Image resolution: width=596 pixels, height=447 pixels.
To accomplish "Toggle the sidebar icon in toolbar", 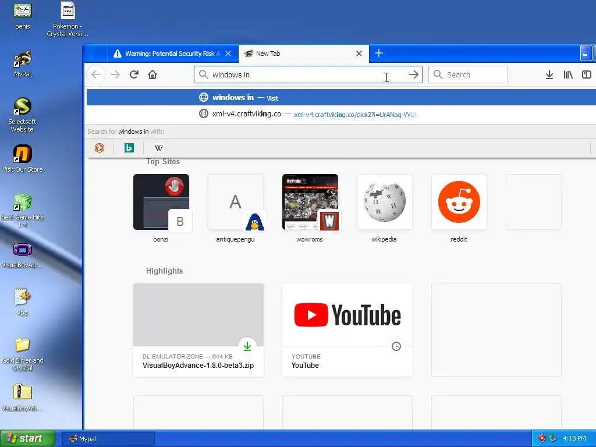I will [587, 74].
